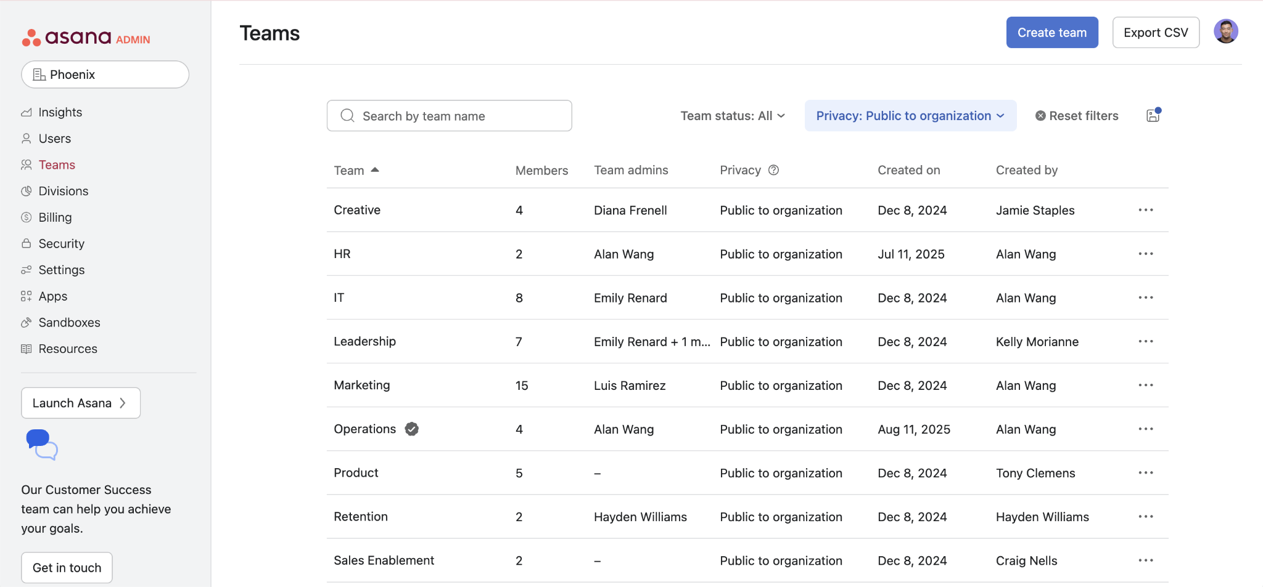
Task: Click the Creative team name
Action: pos(357,210)
